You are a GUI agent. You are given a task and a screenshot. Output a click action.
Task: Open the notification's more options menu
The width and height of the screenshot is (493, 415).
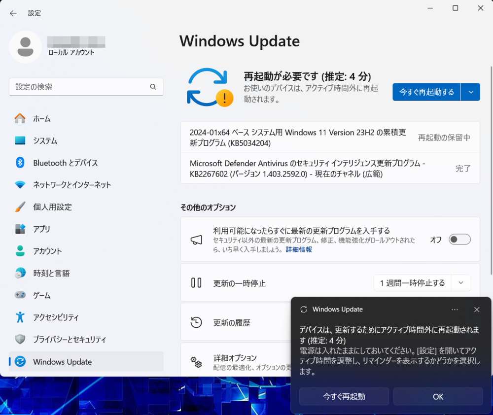point(454,310)
